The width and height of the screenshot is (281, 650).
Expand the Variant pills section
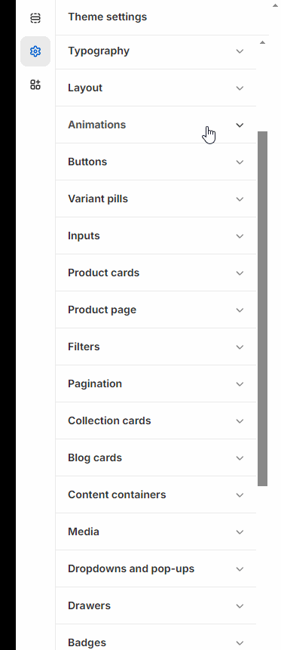(156, 199)
